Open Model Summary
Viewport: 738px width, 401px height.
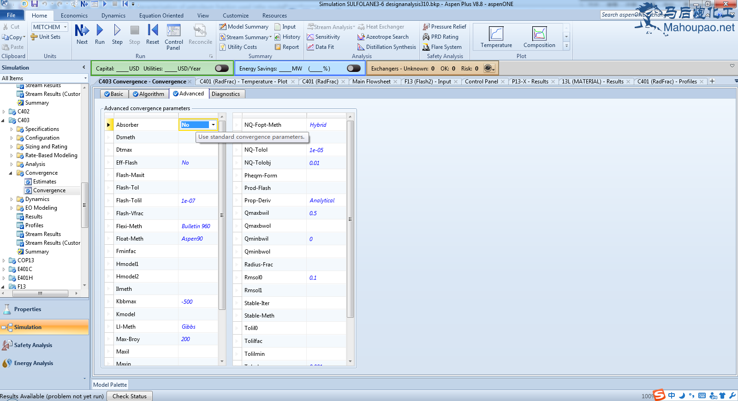[x=244, y=27]
